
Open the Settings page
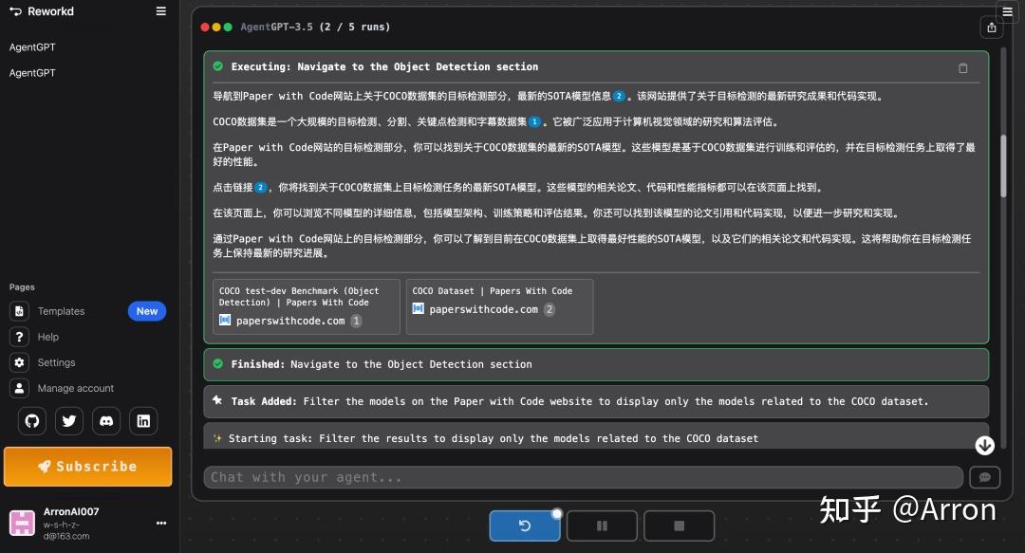click(x=56, y=362)
